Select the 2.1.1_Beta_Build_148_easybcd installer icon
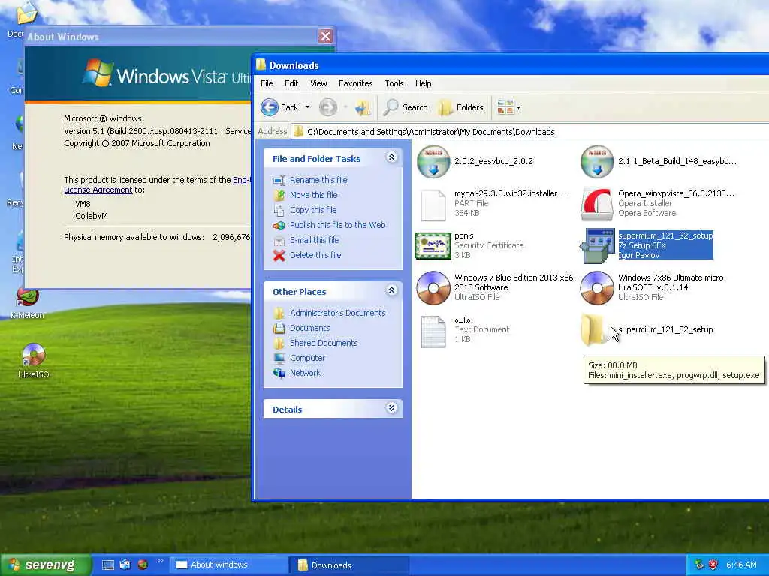 click(597, 162)
